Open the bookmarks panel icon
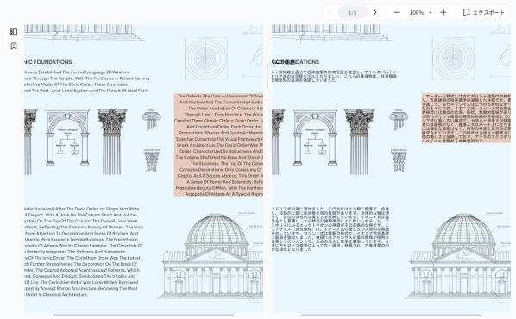The width and height of the screenshot is (516, 319). tap(14, 46)
